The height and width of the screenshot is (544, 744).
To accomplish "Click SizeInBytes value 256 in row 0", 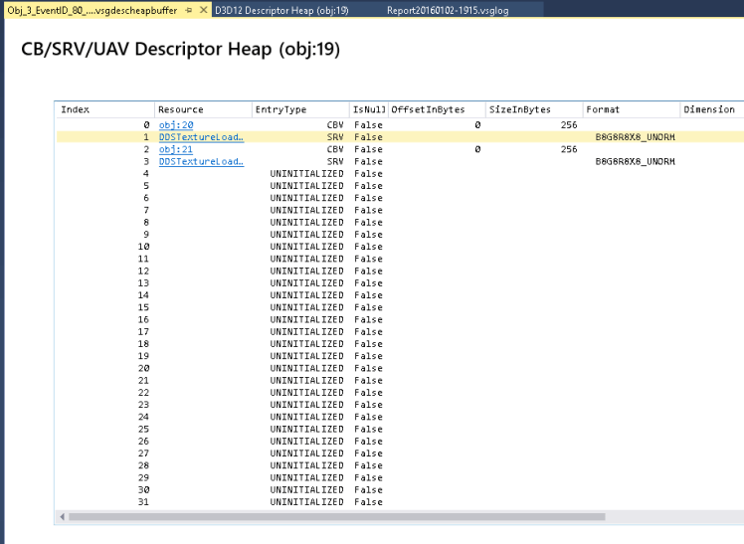I will [x=568, y=125].
